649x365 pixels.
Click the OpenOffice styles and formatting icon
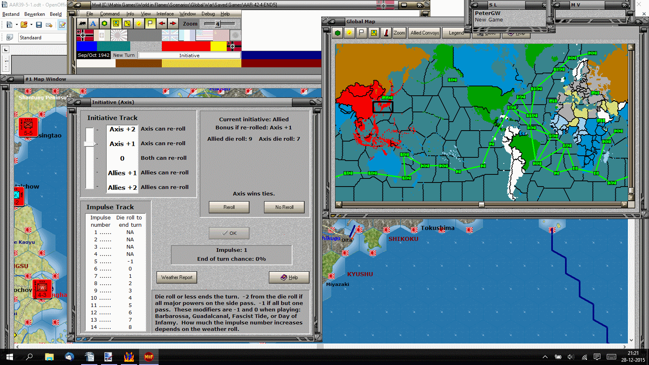point(9,37)
